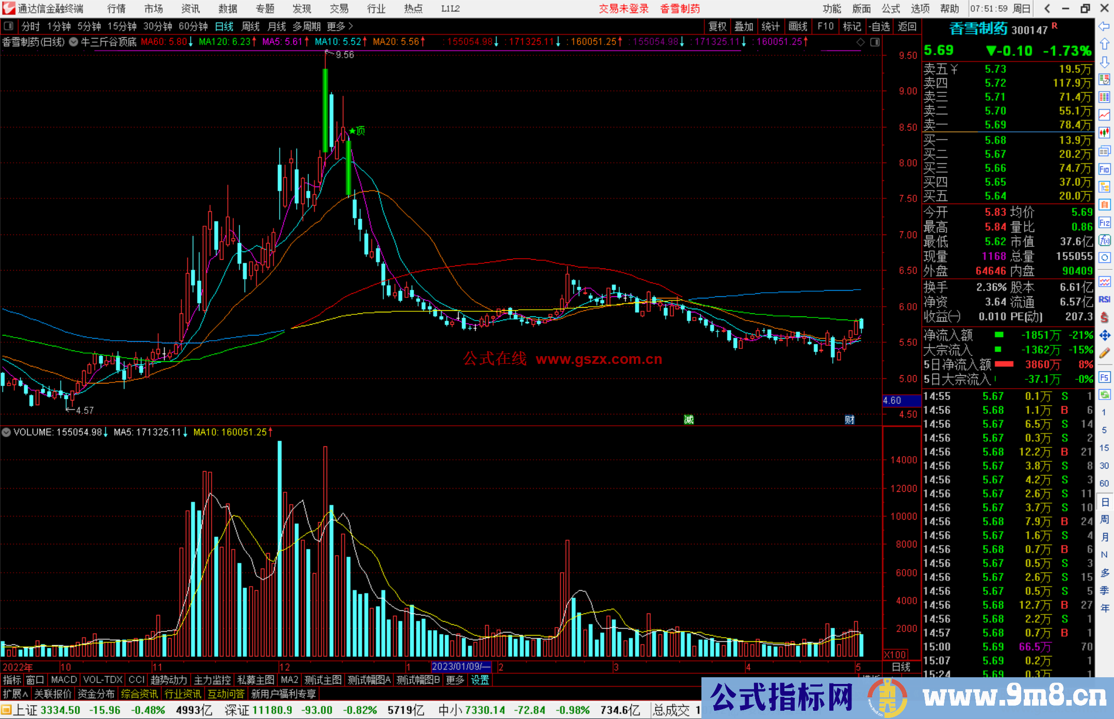1114x719 pixels.
Task: Click the RSI indicator sidebar icon
Action: [x=1104, y=299]
